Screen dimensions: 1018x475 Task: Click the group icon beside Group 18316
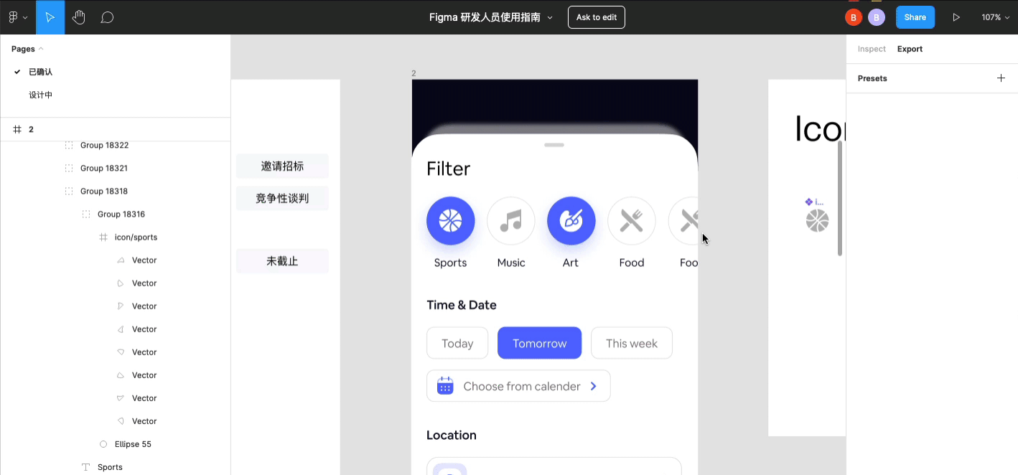[86, 215]
